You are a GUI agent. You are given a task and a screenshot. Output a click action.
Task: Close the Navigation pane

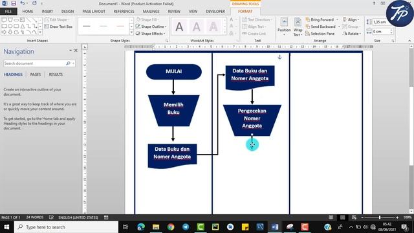click(x=76, y=50)
